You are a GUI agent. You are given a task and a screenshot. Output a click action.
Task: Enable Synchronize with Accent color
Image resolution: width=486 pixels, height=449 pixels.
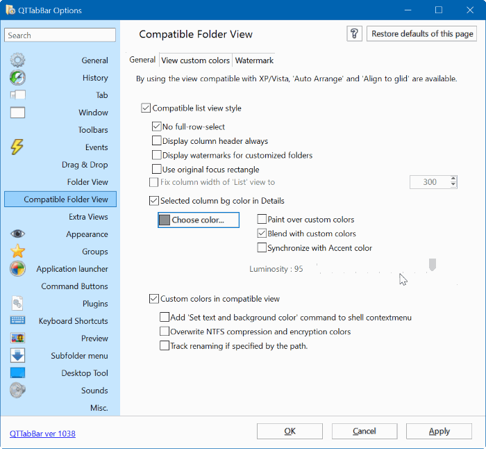pos(262,247)
